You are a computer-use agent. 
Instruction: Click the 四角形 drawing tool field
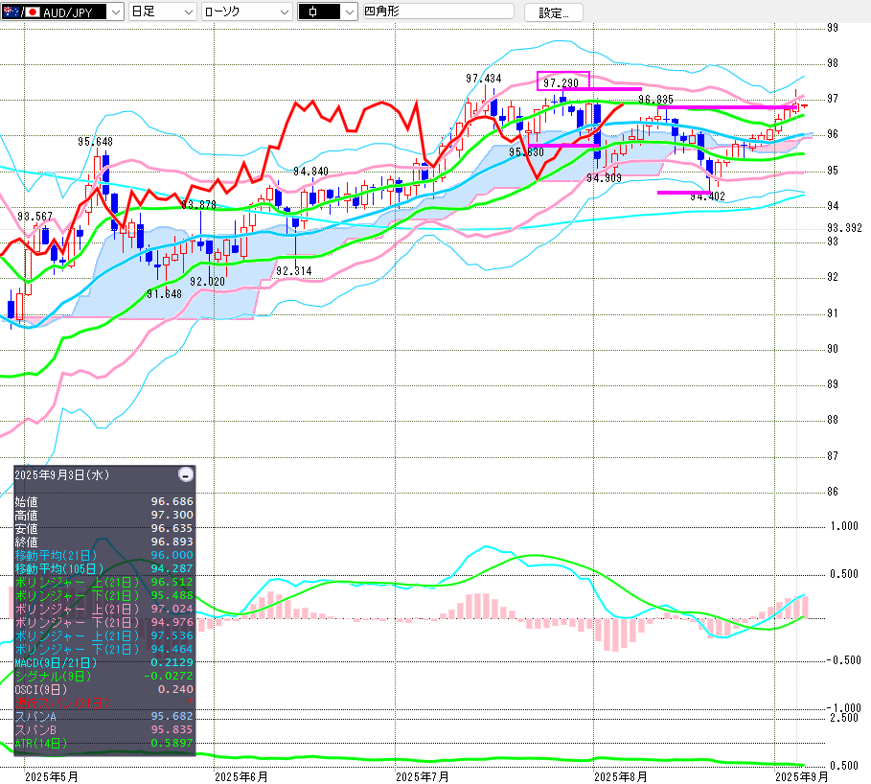(438, 12)
